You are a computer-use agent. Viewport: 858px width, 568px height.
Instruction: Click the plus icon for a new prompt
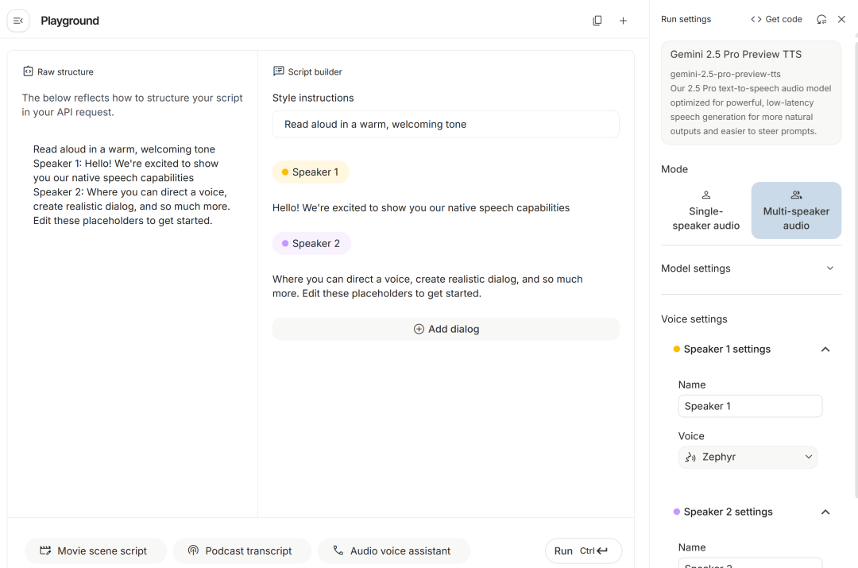coord(623,21)
